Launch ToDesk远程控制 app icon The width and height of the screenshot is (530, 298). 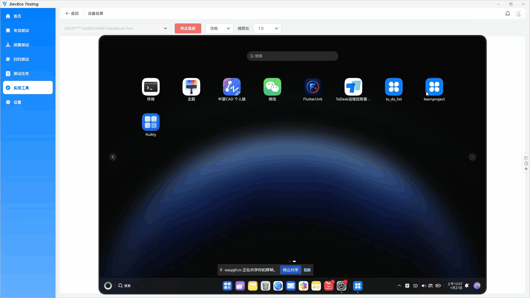[353, 87]
